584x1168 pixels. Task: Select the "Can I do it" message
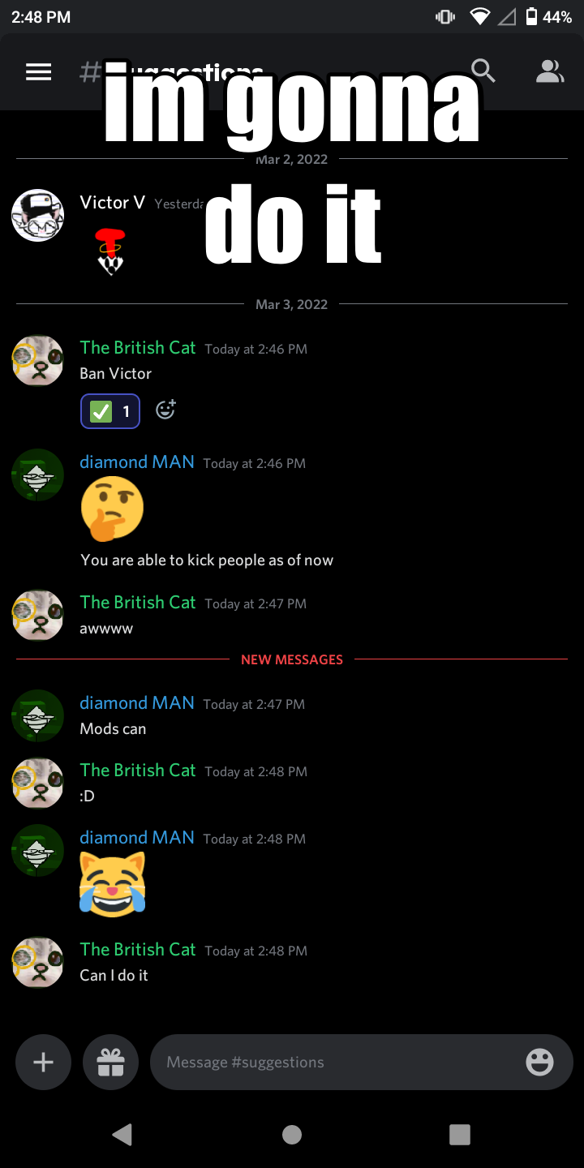[x=114, y=975]
